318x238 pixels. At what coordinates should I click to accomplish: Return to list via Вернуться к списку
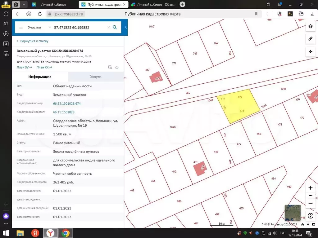click(32, 41)
